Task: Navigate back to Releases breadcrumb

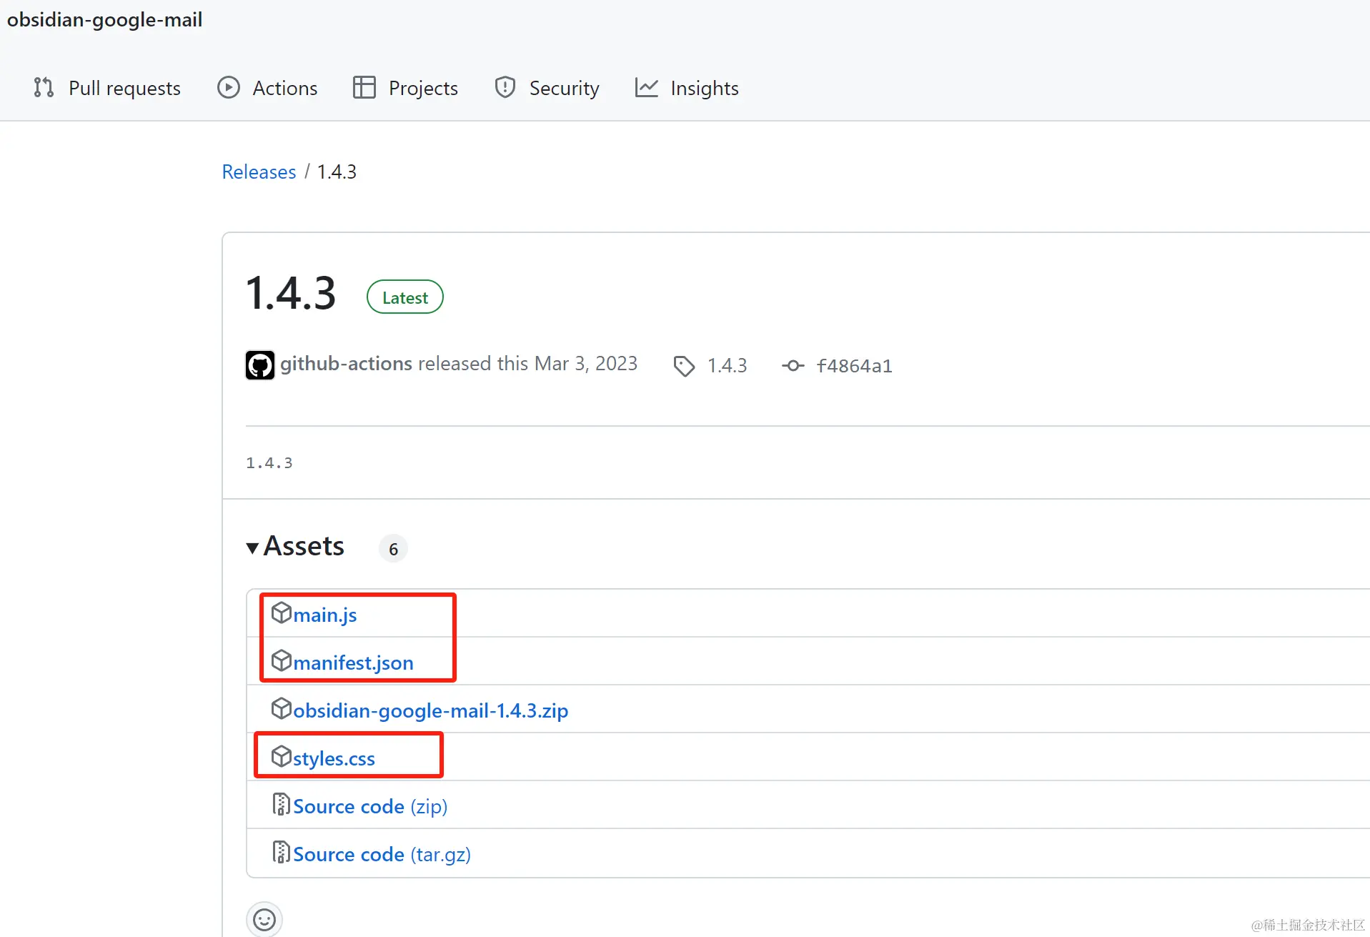Action: [x=259, y=172]
